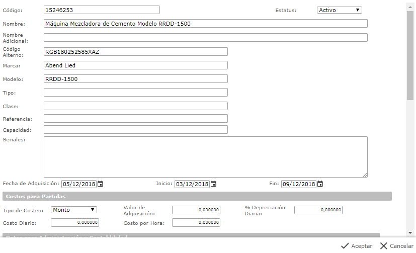Open the Tipo de Costeo dropdown
The image size is (416, 253).
pos(74,210)
